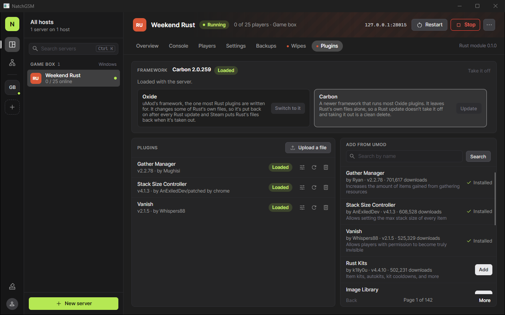
Task: Reload the Gather Manager plugin
Action: (314, 167)
